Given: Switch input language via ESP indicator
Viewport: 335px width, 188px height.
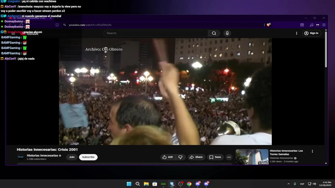Looking at the screenshot, I should [302, 184].
